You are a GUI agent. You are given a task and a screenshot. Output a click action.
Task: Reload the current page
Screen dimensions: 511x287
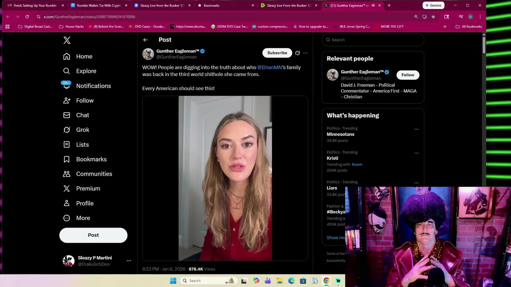point(27,17)
